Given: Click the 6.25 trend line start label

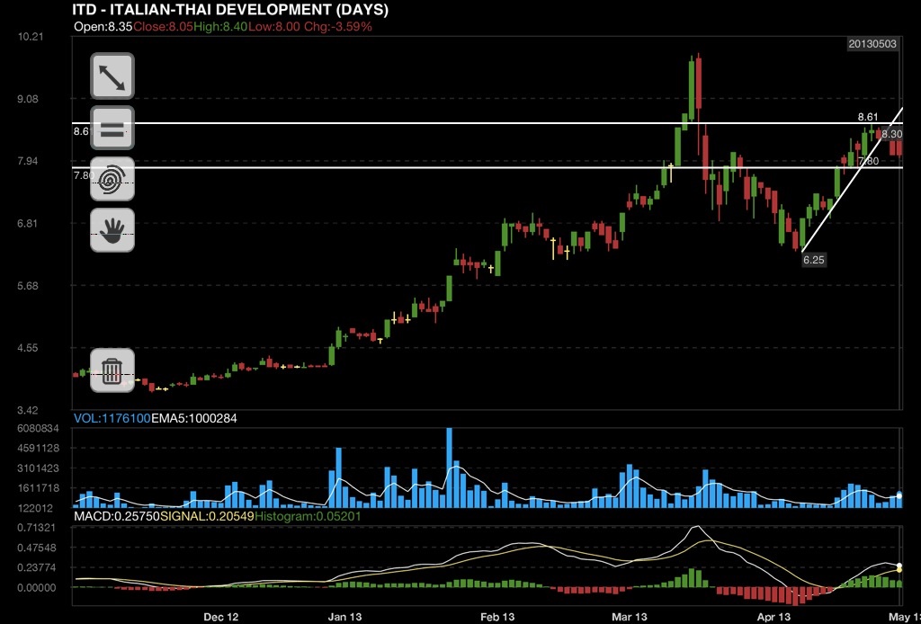Looking at the screenshot, I should (x=813, y=260).
